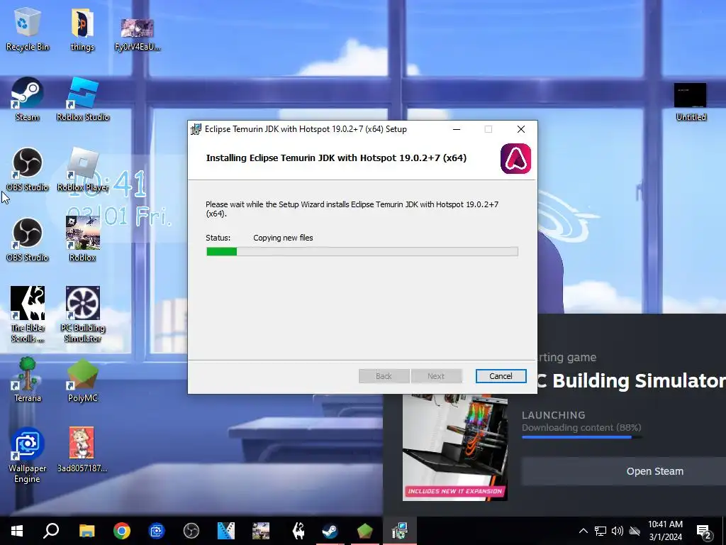Click the installer icon in Setup title bar

coord(196,129)
